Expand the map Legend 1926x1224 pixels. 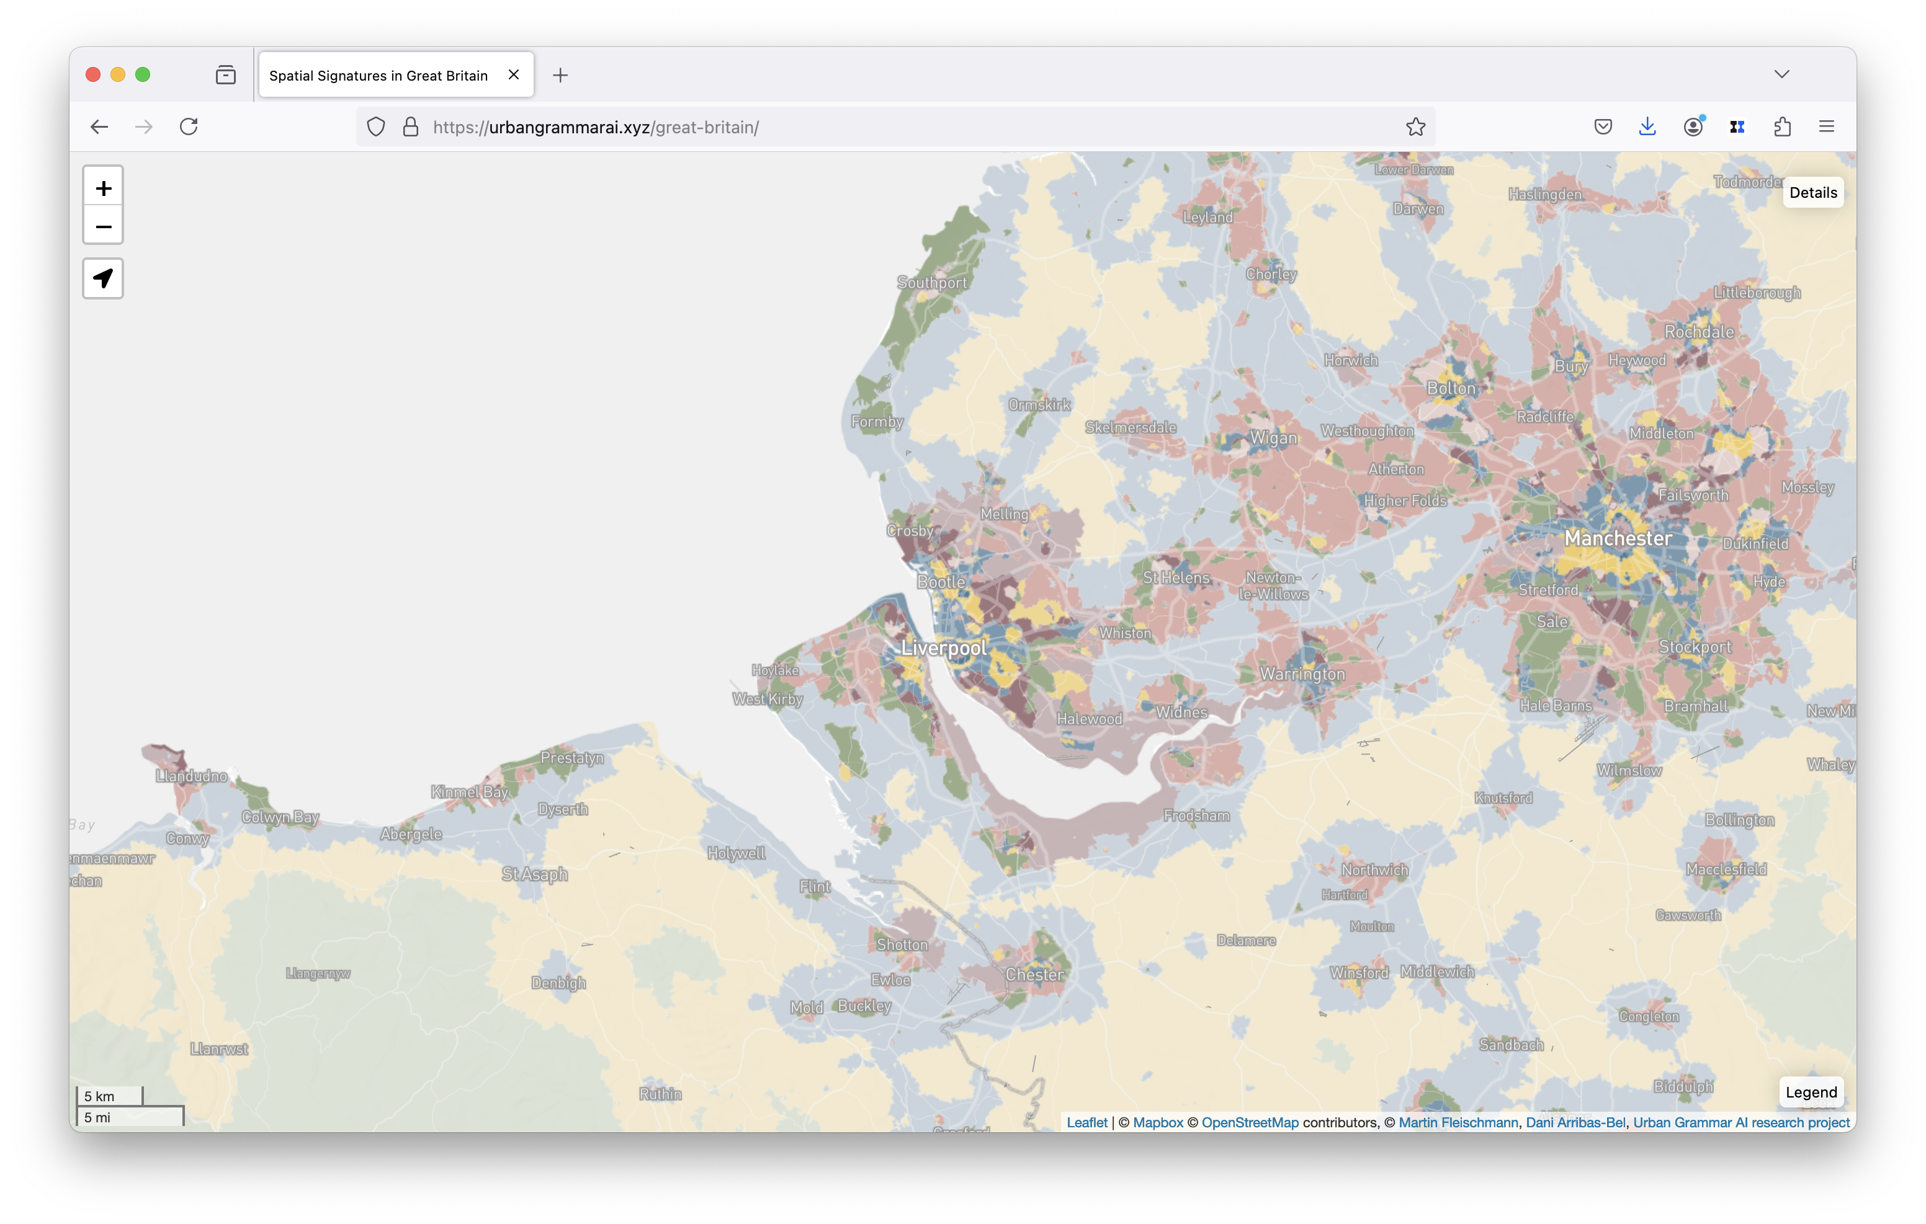coord(1811,1092)
